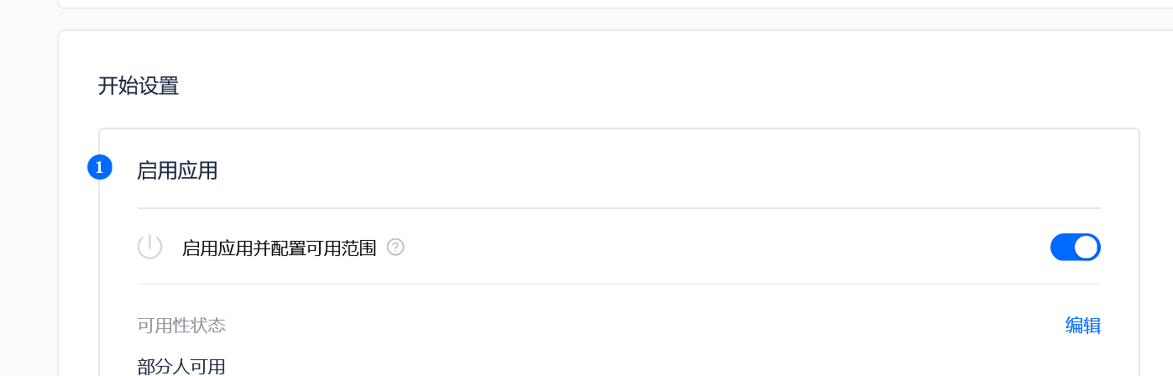Click the divider line under 启用应用 title
The image size is (1173, 376).
[x=618, y=207]
